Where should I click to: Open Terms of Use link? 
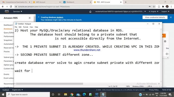(167, 90)
